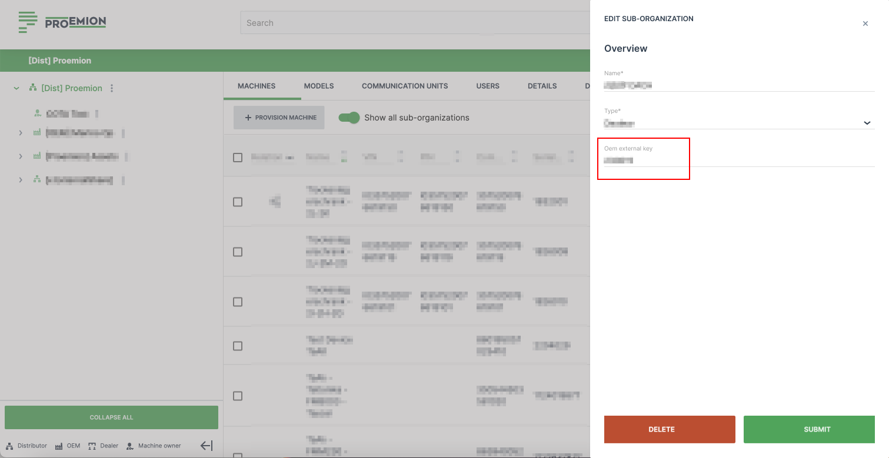
Task: Toggle Show all sub-organizations switch
Action: [349, 118]
